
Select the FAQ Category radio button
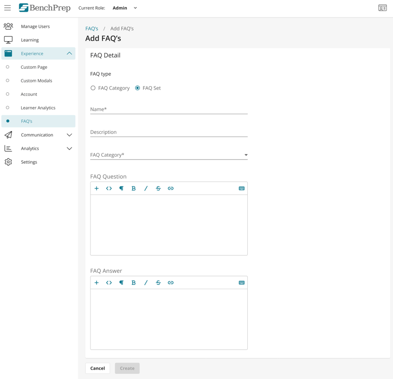coord(93,88)
